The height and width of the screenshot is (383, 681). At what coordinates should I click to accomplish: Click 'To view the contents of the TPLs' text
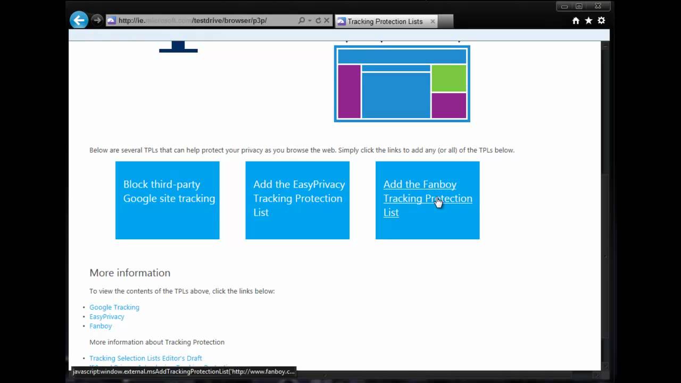click(x=182, y=291)
